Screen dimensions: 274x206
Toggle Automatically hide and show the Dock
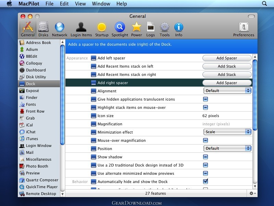[x=206, y=182]
